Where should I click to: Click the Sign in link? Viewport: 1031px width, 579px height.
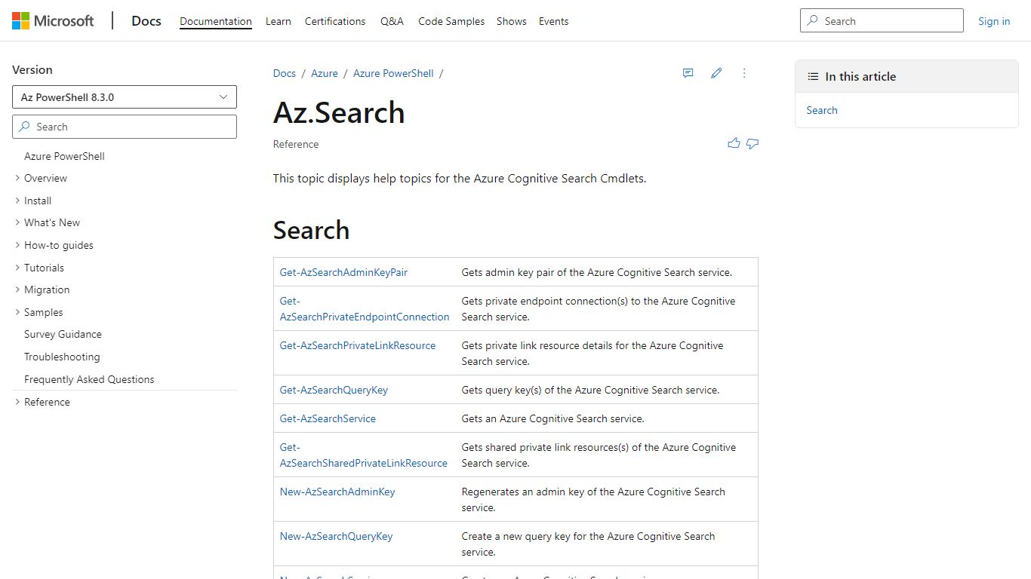[994, 21]
